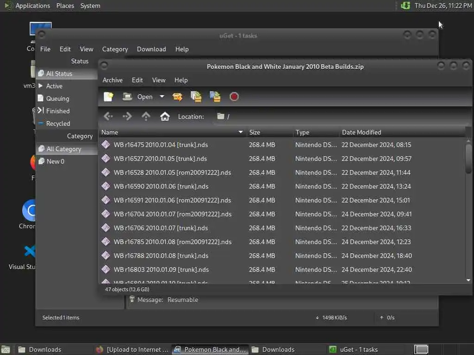Click the Add folder toolbar icon
This screenshot has height=355, width=474.
point(215,97)
